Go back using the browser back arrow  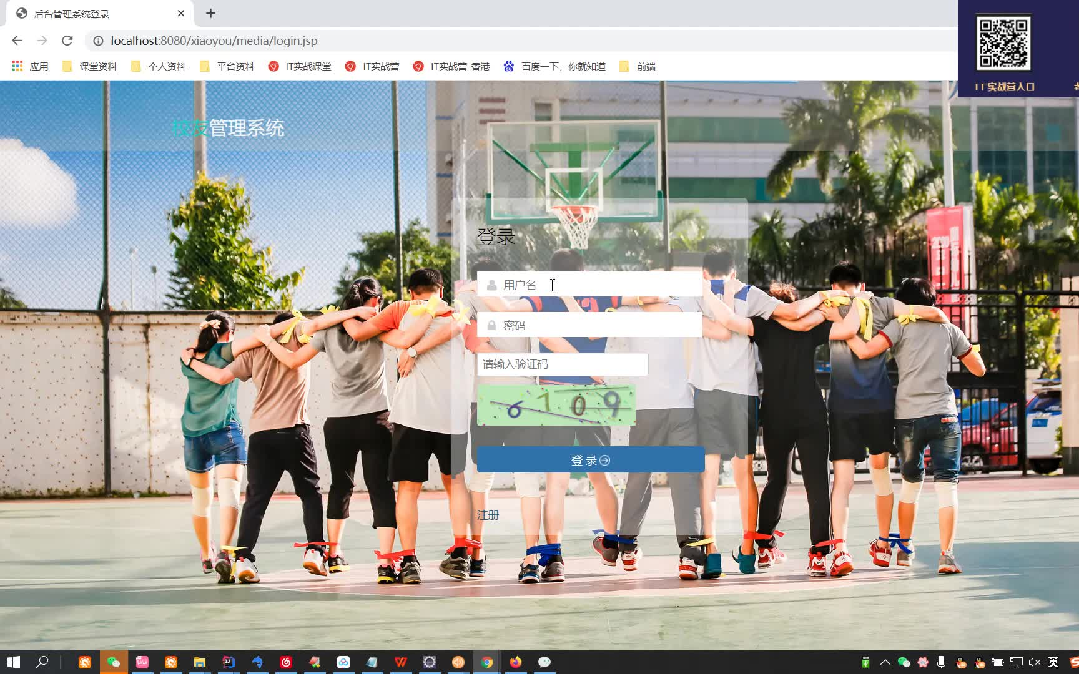pyautogui.click(x=17, y=41)
